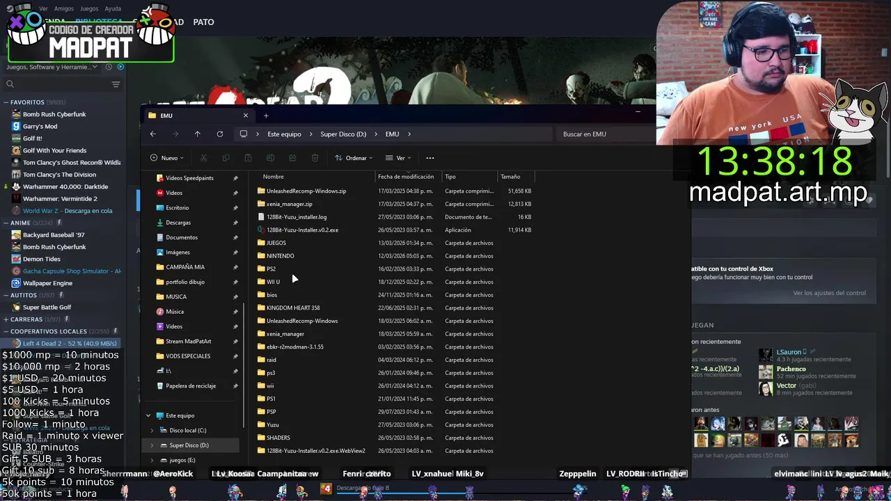Click the Delete trash icon in Explorer toolbar

(x=315, y=158)
